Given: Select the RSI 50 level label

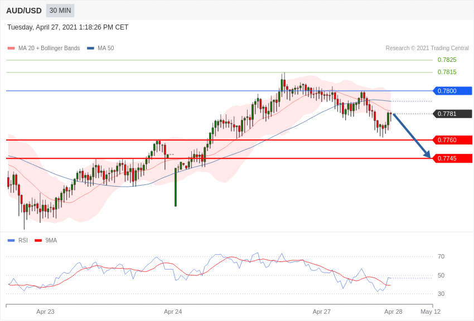Looking at the screenshot, I should tap(441, 275).
